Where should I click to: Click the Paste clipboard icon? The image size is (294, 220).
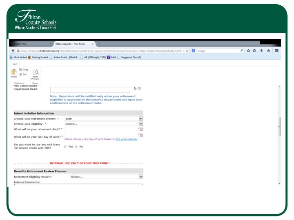pos(14,73)
